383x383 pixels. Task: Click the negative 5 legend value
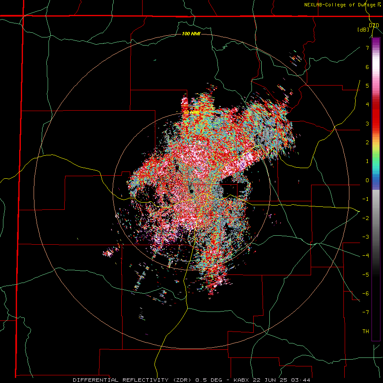click(x=366, y=274)
